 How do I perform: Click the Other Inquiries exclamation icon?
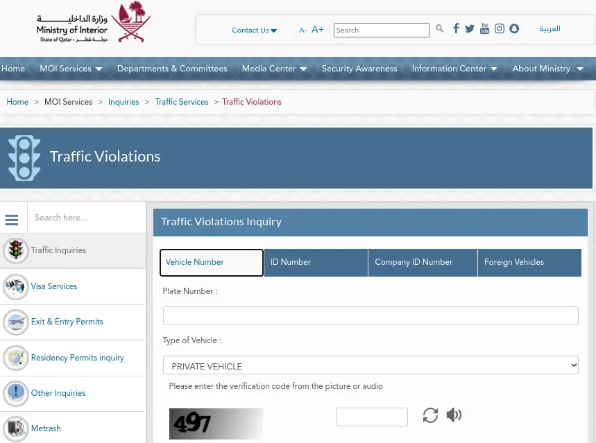(x=15, y=393)
